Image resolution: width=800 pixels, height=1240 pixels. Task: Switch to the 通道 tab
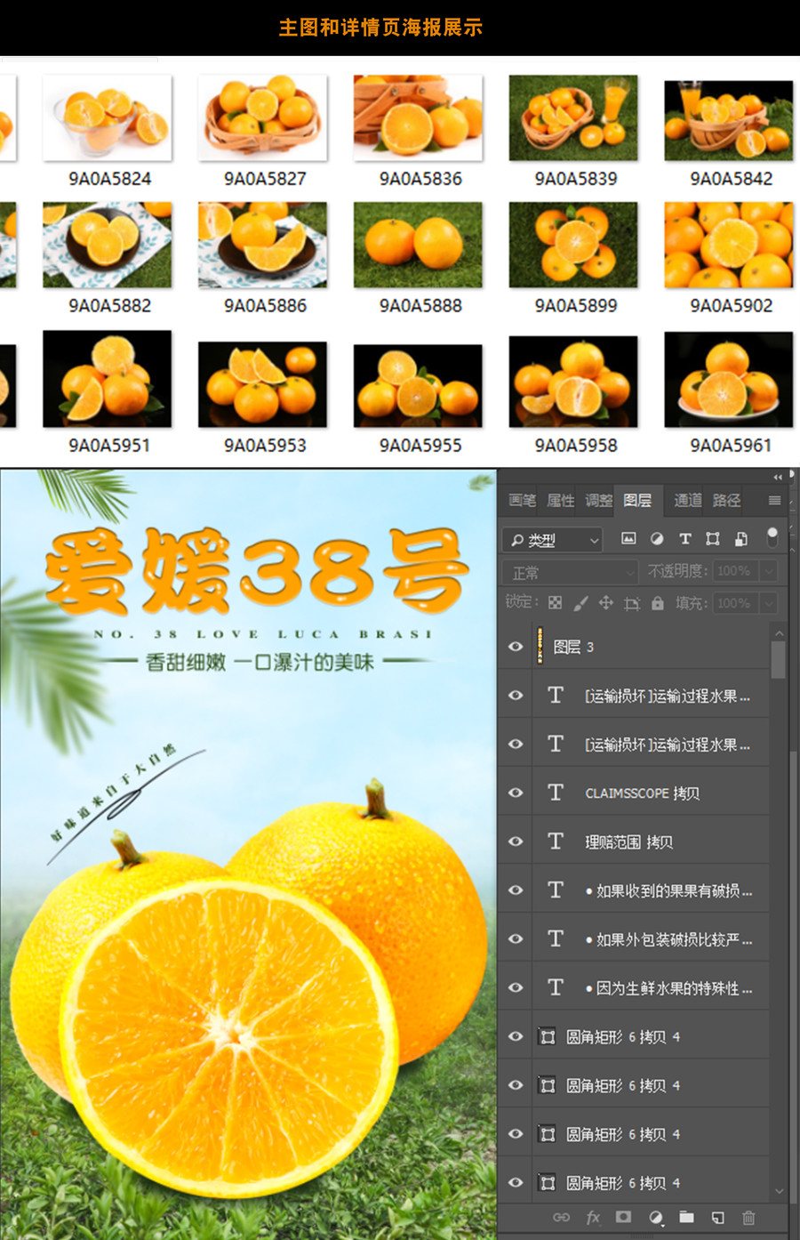pos(687,501)
